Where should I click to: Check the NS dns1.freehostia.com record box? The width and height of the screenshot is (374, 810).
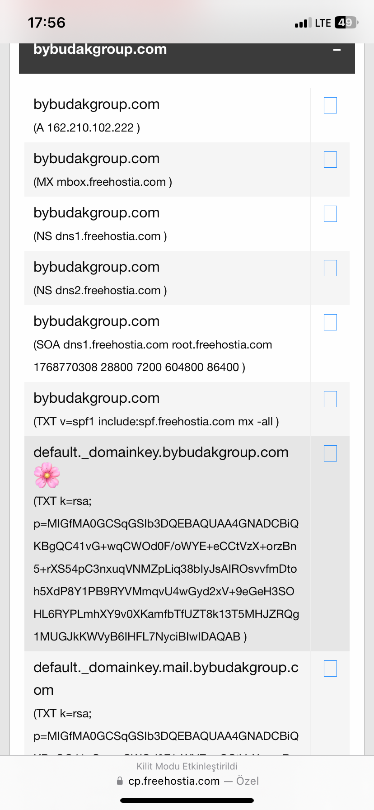click(x=330, y=214)
